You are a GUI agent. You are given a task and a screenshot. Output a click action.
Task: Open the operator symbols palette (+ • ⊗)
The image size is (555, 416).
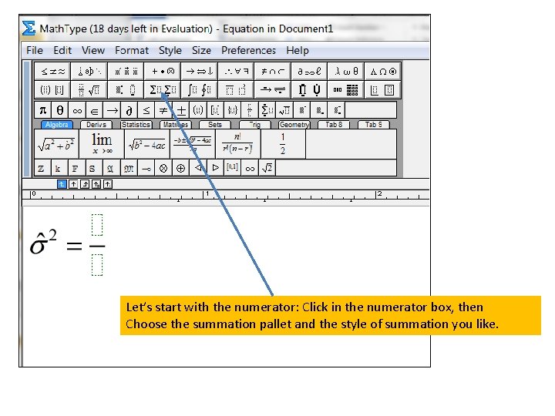(x=163, y=72)
